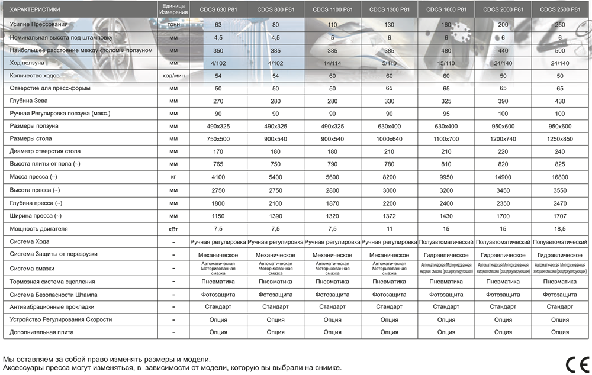Click the Ход ползуна row label

tap(27, 63)
